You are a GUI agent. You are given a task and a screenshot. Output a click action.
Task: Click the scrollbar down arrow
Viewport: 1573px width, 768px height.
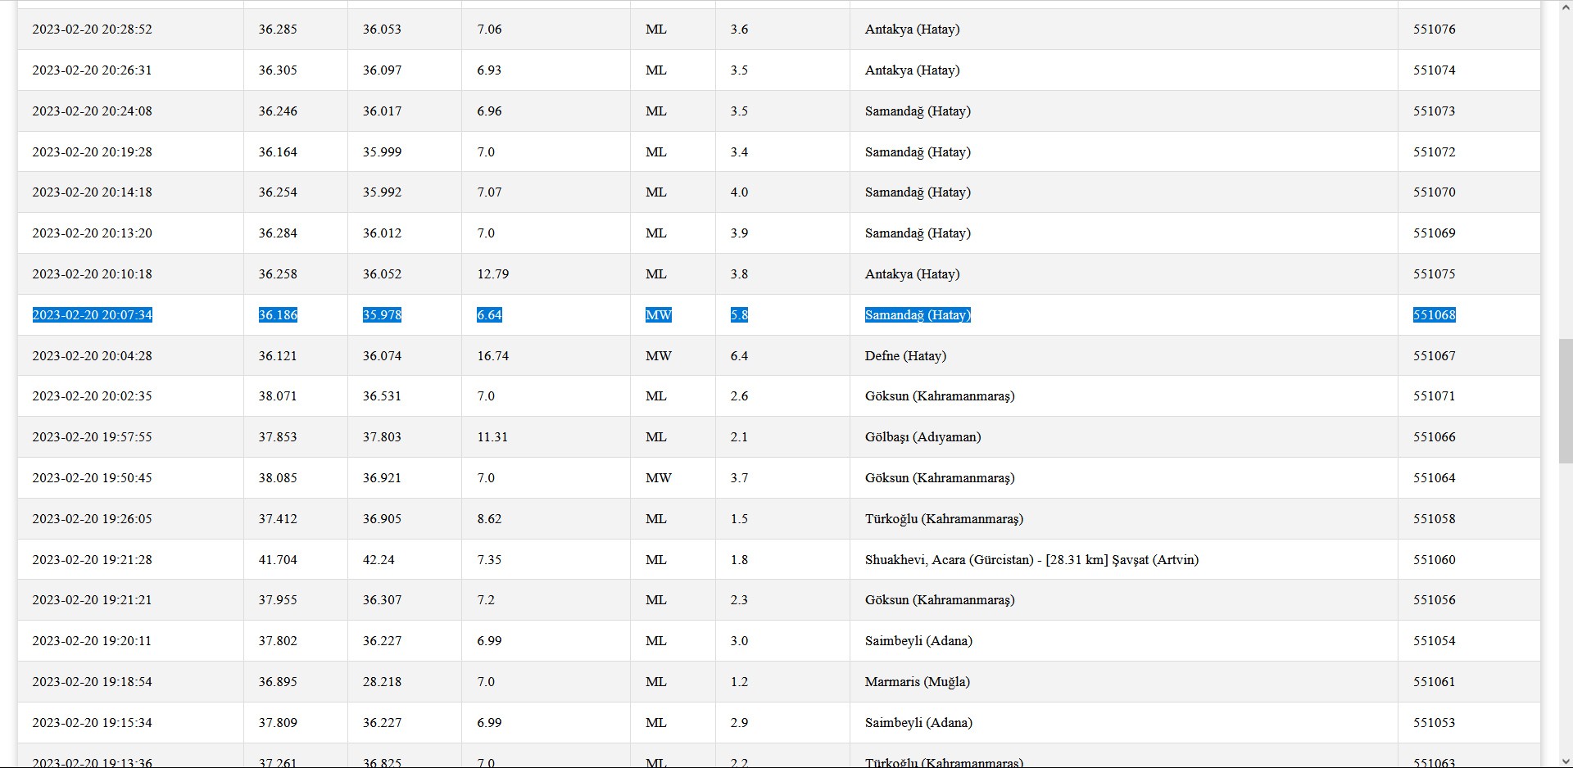(1565, 761)
